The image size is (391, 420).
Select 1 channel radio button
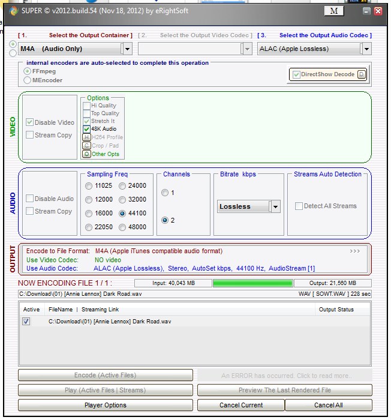click(x=165, y=193)
